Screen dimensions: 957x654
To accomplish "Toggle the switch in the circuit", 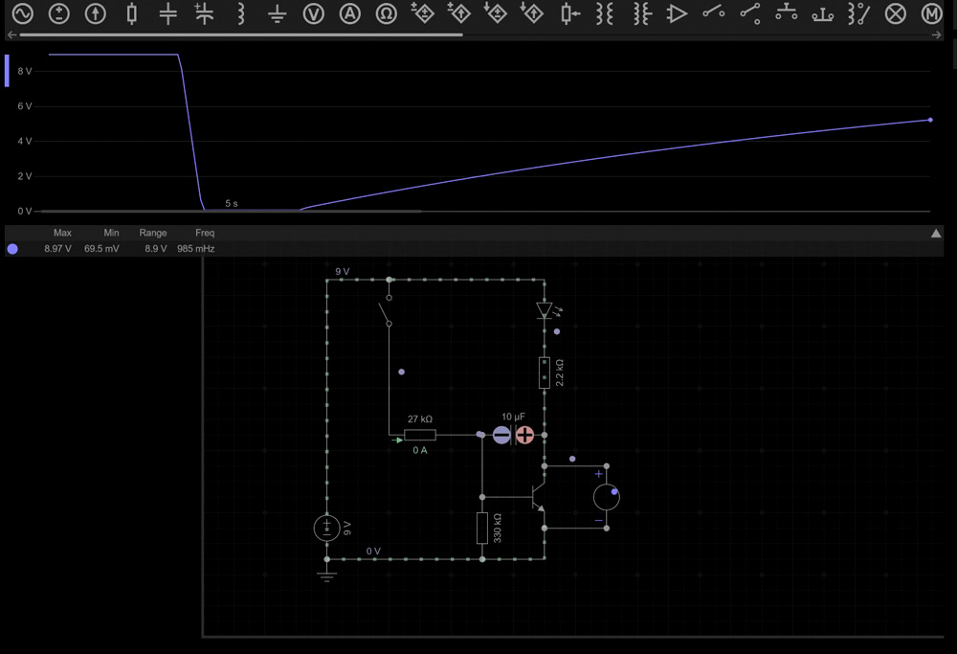I will click(386, 311).
